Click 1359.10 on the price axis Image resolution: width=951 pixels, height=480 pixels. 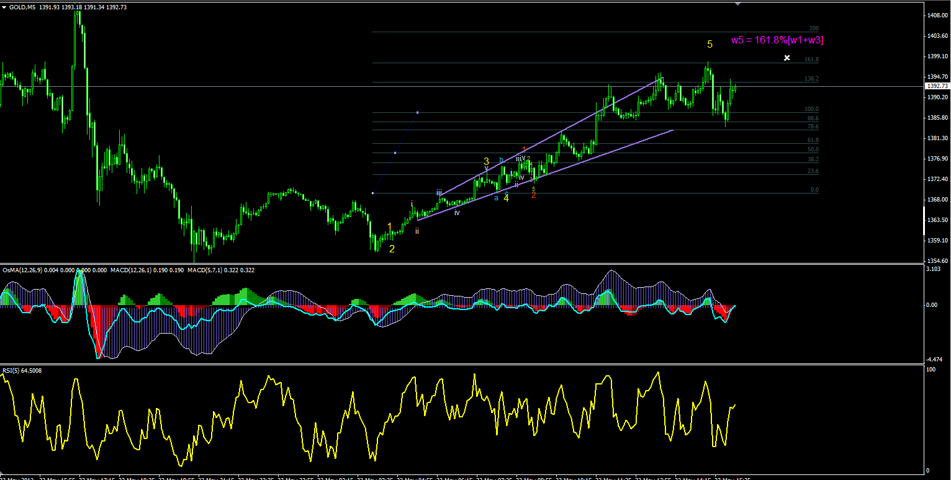[x=937, y=240]
